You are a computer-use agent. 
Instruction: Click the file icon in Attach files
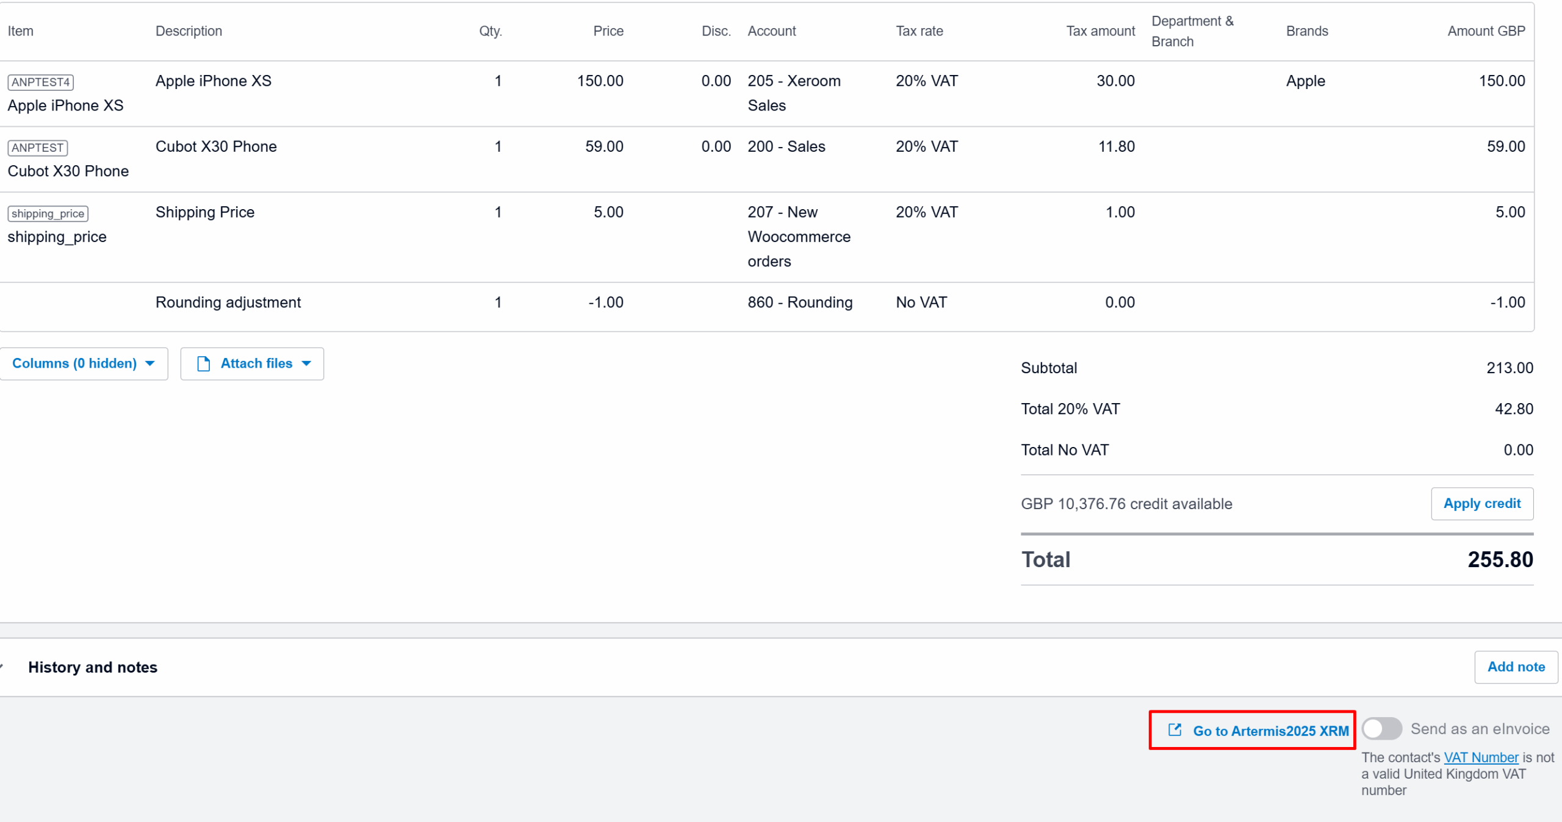point(203,364)
